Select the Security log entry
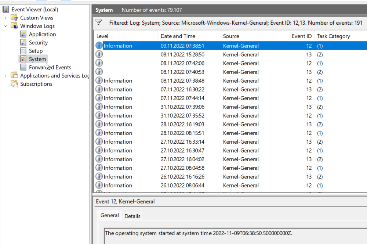Screen dimensions: 367x244 coord(39,42)
